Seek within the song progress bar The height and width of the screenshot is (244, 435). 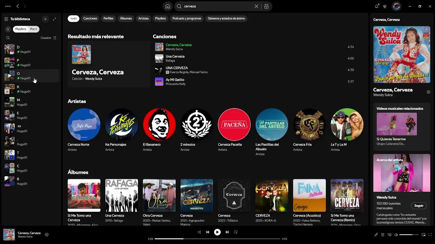pyautogui.click(x=217, y=239)
